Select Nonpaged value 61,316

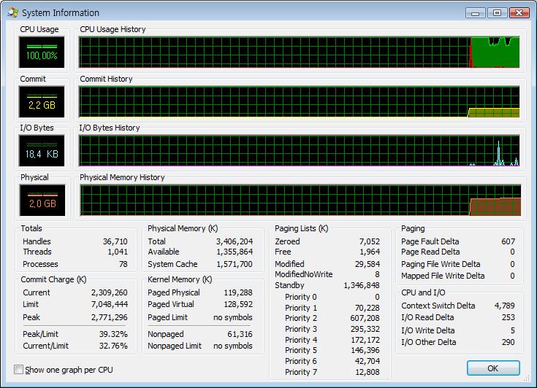click(x=240, y=334)
